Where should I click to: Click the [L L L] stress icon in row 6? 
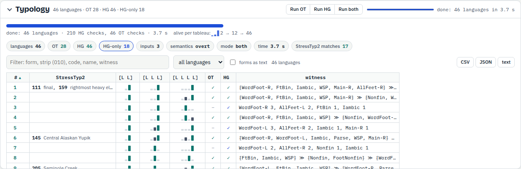[155, 137]
